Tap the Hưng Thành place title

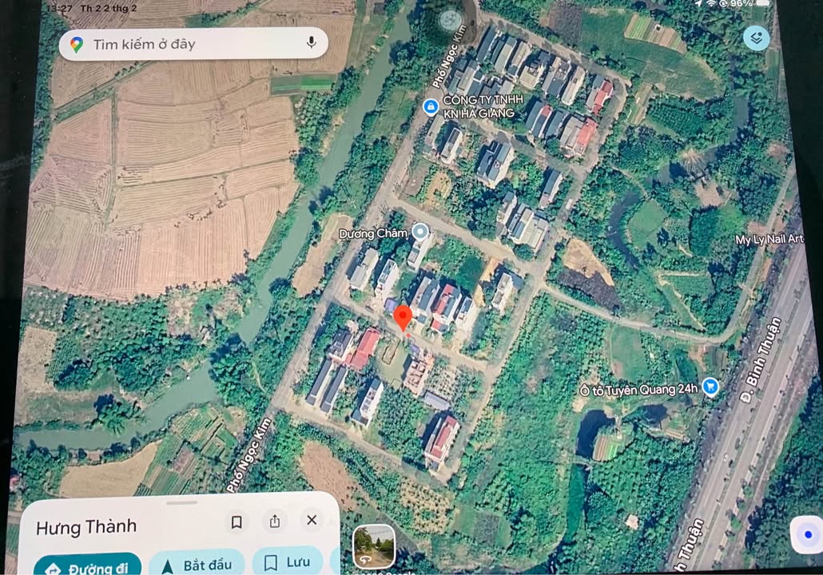click(x=86, y=526)
